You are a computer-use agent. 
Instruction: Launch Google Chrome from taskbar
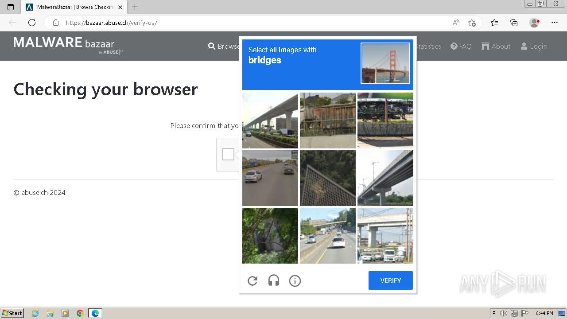(80, 313)
